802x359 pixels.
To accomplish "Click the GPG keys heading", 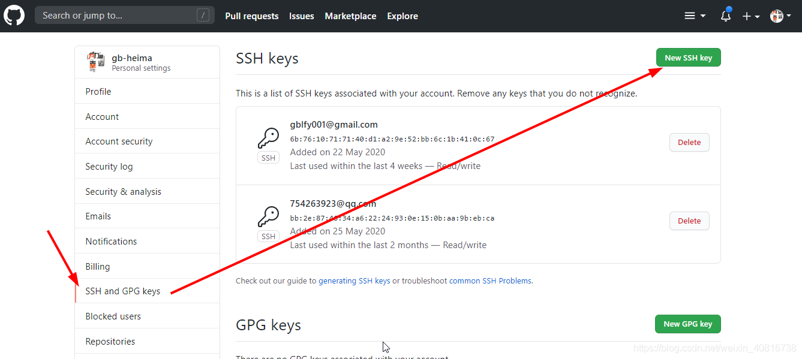I will (268, 325).
